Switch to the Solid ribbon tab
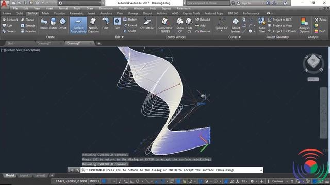The width and height of the screenshot is (330, 185). click(20, 13)
